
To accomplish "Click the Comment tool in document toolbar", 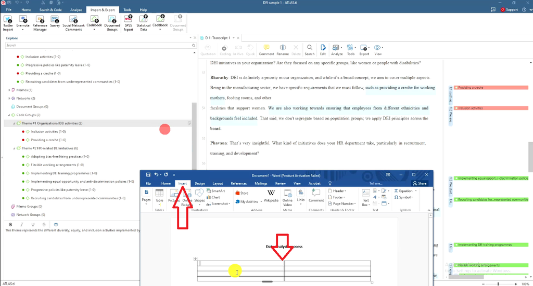I will [x=266, y=50].
